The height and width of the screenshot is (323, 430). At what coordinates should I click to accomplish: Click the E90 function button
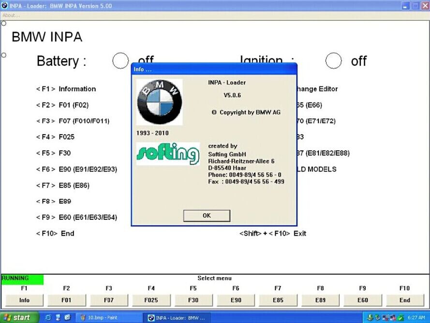tap(236, 300)
